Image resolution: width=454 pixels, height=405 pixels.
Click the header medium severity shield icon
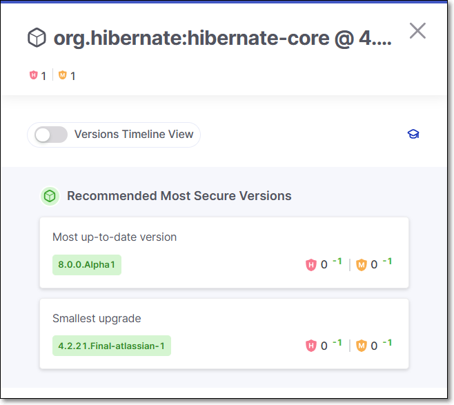point(63,75)
